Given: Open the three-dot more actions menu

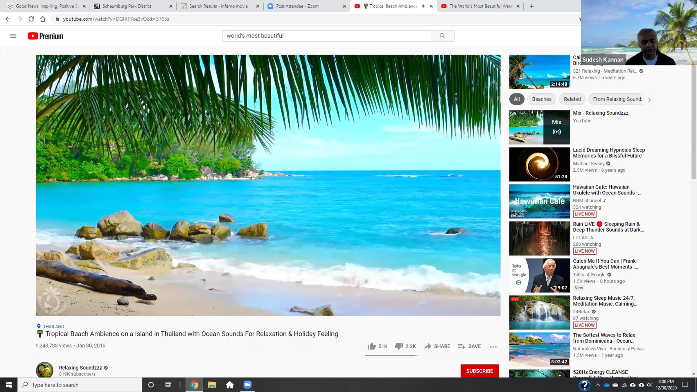Looking at the screenshot, I should [493, 347].
